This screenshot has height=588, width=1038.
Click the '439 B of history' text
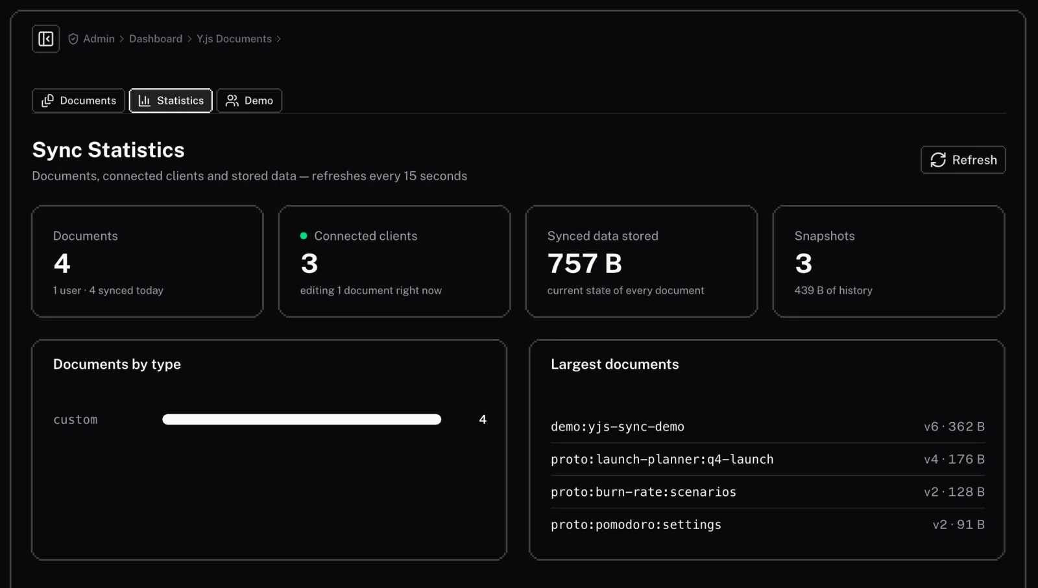833,290
